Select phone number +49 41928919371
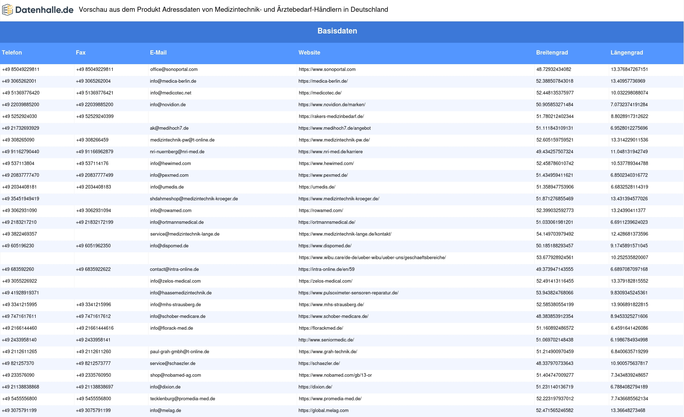 click(20, 293)
